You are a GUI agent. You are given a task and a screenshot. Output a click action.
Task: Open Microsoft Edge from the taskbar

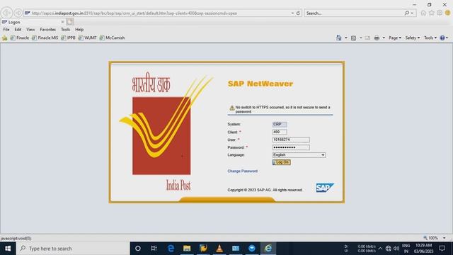[171, 249]
